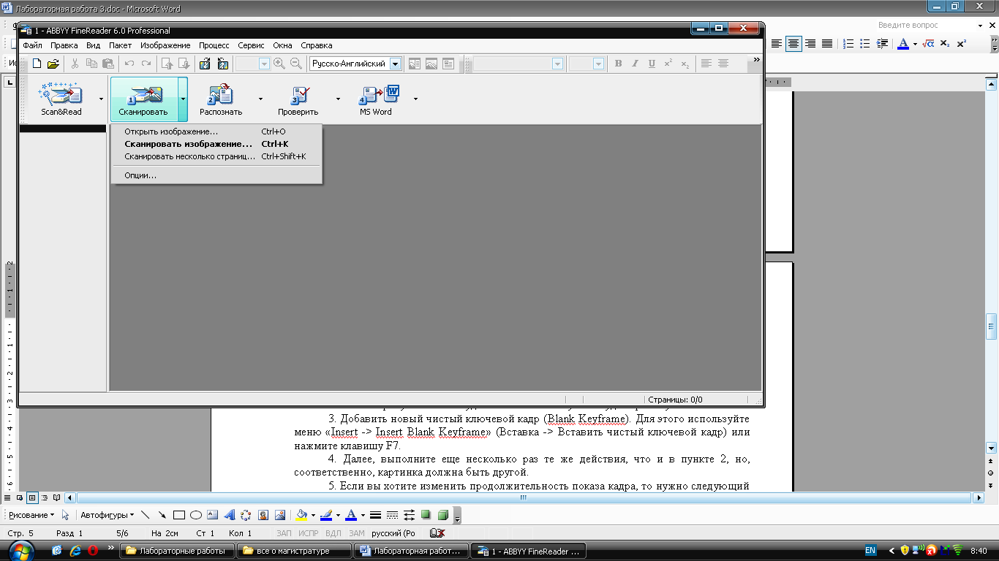
Task: Expand the Распознать dropdown arrow
Action: (260, 99)
